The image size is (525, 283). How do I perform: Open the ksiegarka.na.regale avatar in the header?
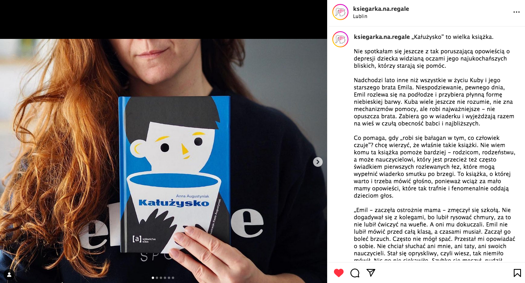(x=340, y=12)
